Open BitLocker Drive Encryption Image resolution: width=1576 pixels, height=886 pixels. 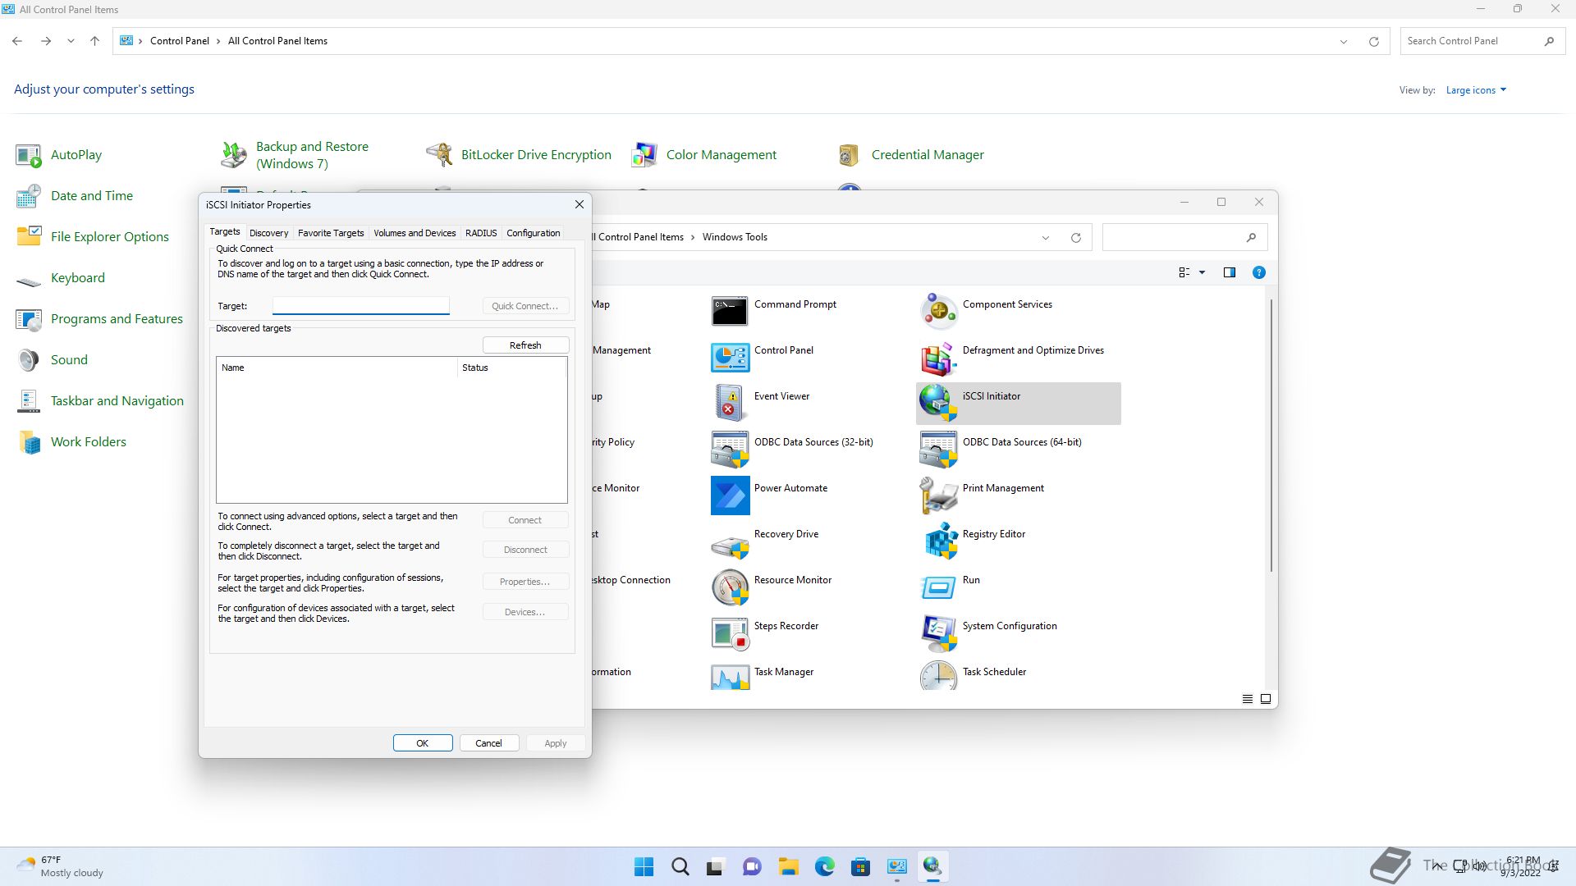coord(519,155)
